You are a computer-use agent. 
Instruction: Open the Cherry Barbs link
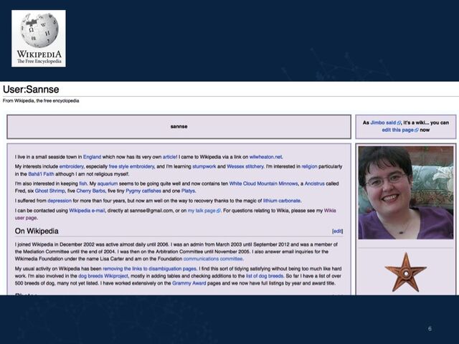click(x=91, y=191)
